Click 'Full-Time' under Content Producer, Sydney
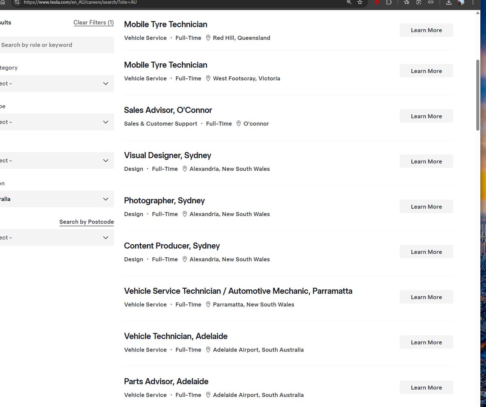The width and height of the screenshot is (486, 407). click(x=165, y=259)
